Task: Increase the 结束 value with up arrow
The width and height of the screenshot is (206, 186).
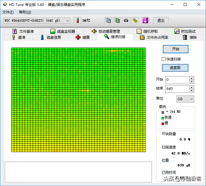Action: pos(191,87)
